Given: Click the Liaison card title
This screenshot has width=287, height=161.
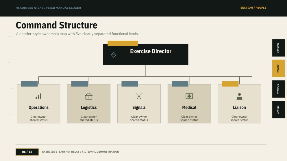Looking at the screenshot, I should click(x=239, y=107).
